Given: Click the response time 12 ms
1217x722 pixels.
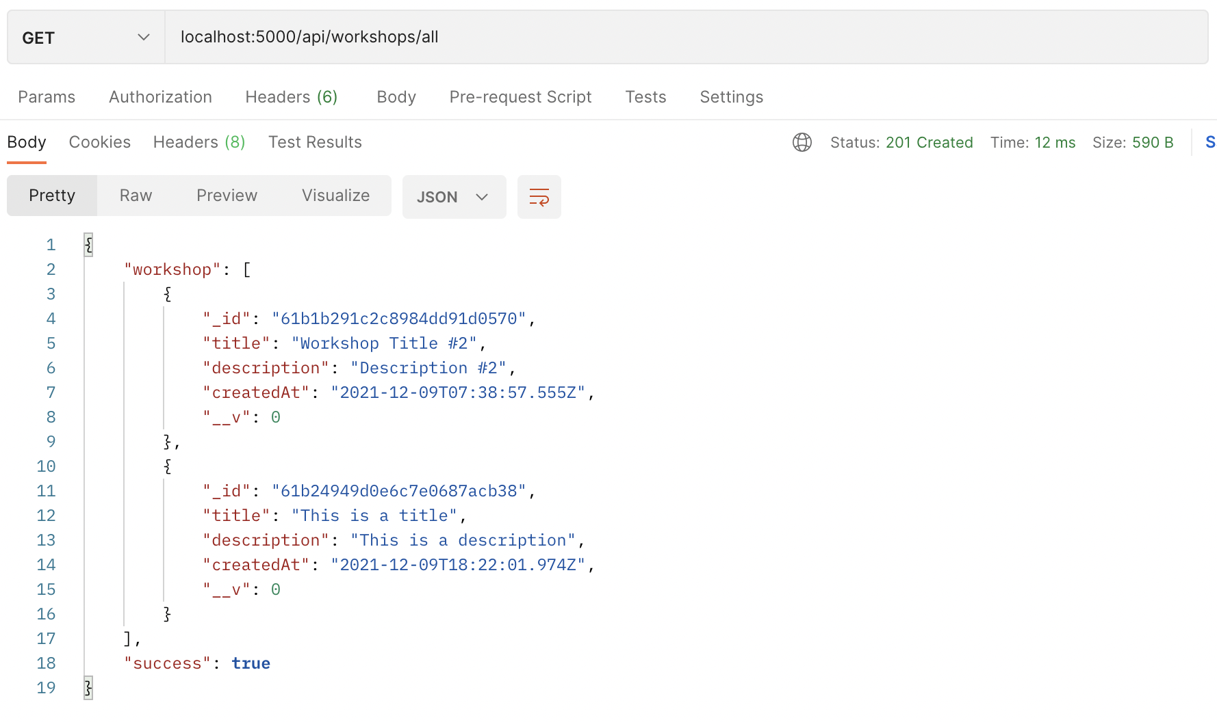Looking at the screenshot, I should tap(1055, 142).
